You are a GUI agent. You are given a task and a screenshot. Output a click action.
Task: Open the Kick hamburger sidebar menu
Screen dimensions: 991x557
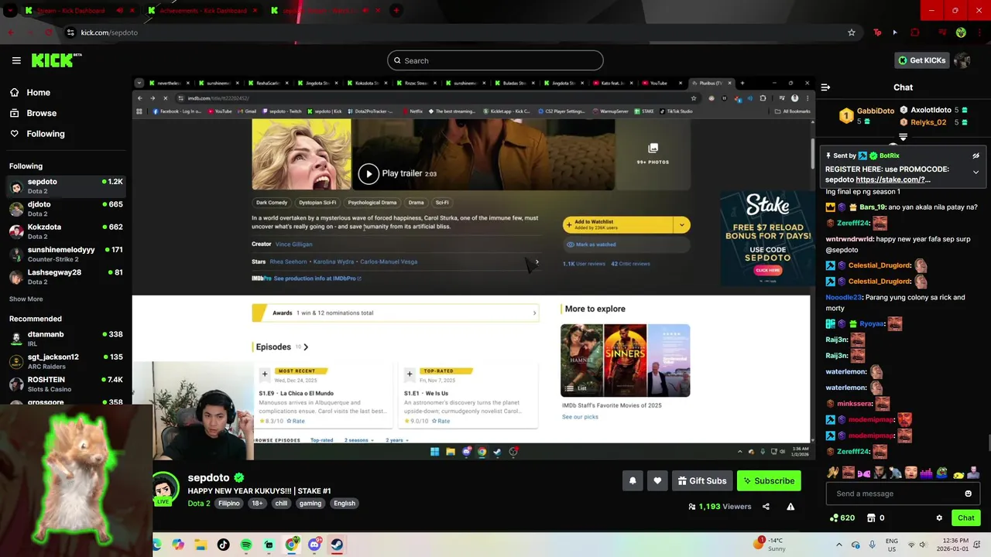pos(16,60)
